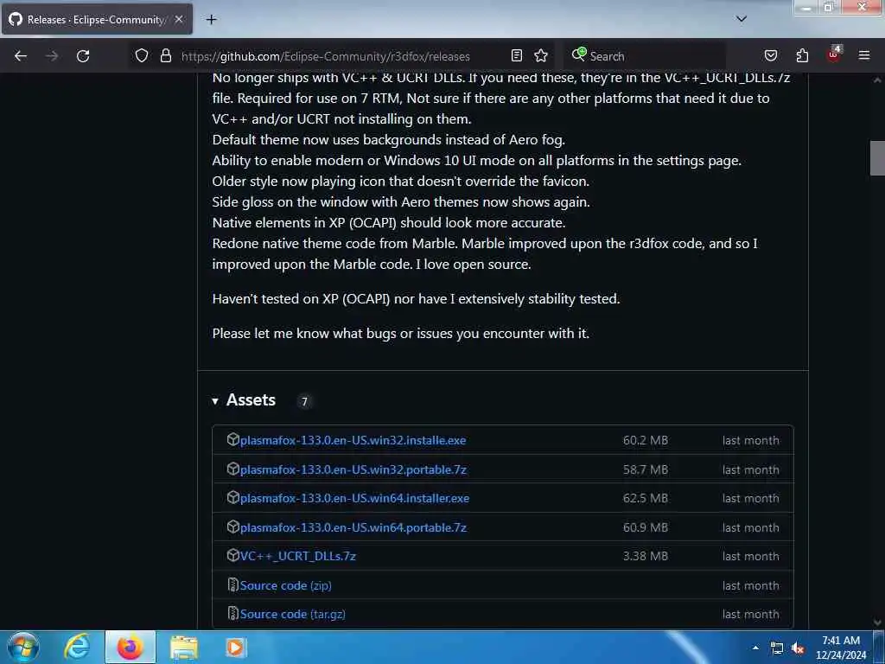Click the 3.38 MB size text

coord(645,556)
